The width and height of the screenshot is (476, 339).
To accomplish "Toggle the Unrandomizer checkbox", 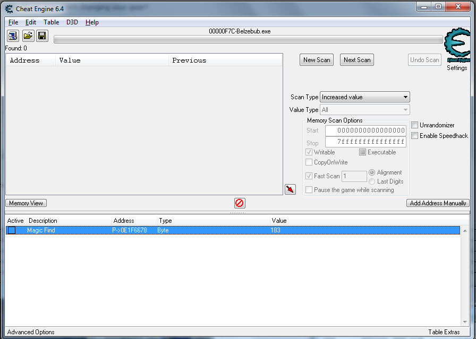I will 415,125.
